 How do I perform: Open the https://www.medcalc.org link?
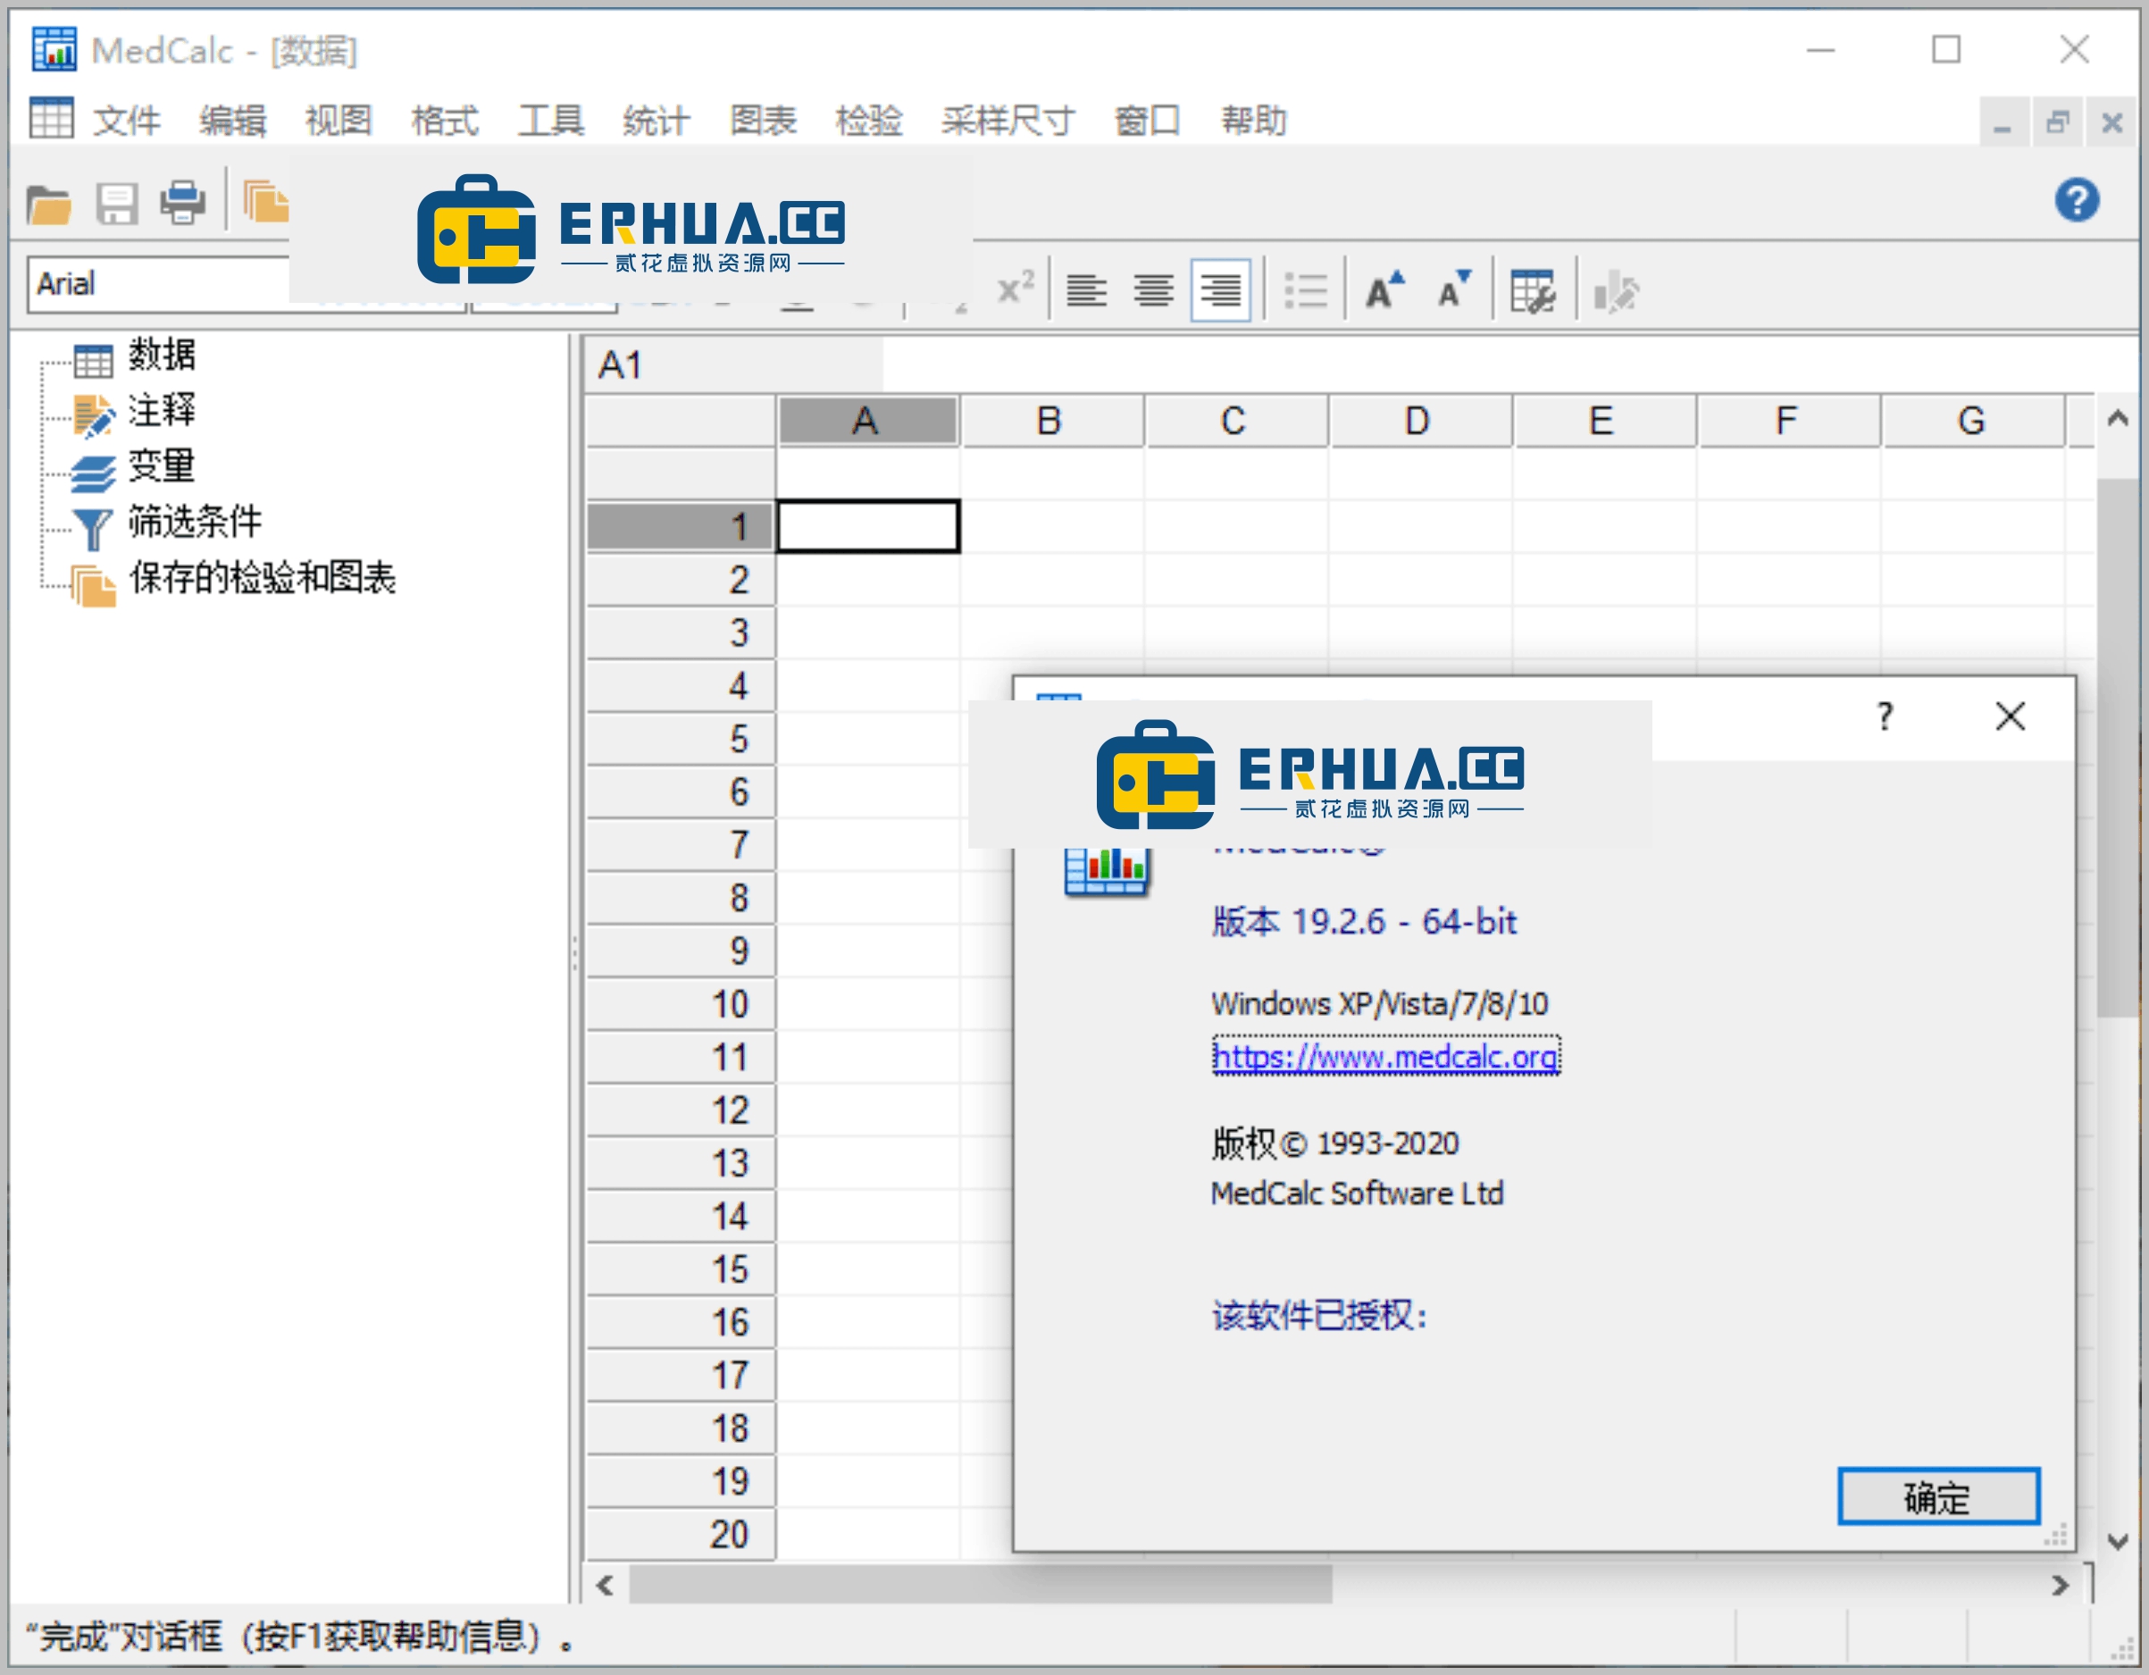click(1385, 1056)
